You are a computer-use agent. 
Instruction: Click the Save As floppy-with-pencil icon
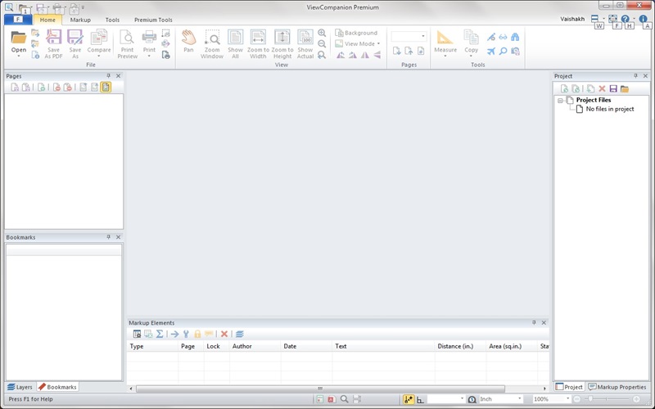point(75,37)
